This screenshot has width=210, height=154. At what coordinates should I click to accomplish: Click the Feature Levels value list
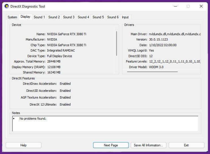pyautogui.click(x=175, y=62)
